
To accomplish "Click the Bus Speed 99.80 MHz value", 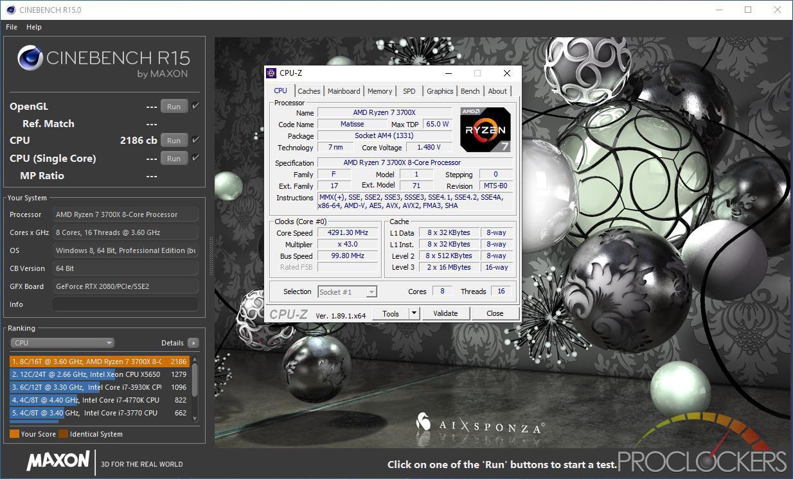I will tap(348, 256).
